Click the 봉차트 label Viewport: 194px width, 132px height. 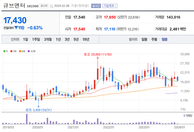tap(133, 39)
